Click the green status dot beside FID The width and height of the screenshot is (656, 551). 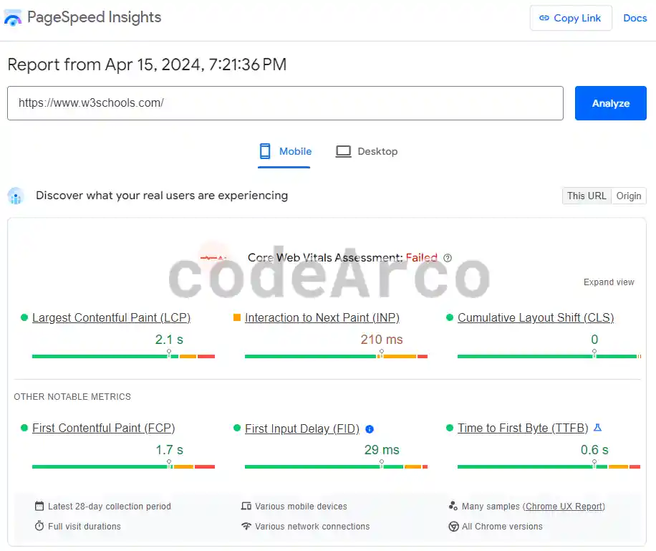237,428
